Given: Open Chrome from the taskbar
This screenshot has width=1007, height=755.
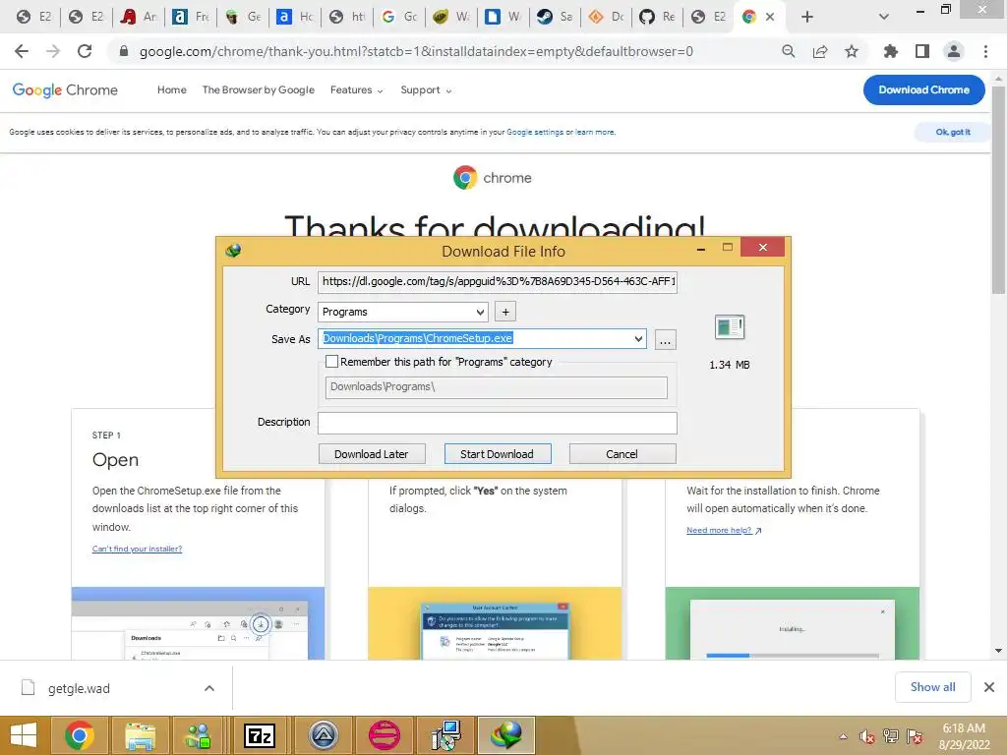Looking at the screenshot, I should [x=80, y=735].
